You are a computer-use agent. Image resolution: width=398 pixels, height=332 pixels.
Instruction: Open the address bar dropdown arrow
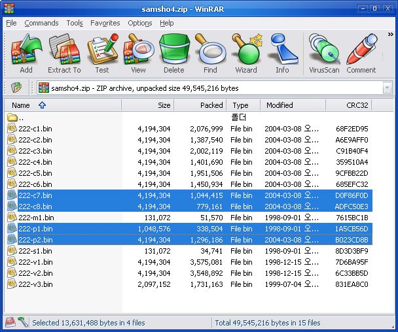(387, 88)
